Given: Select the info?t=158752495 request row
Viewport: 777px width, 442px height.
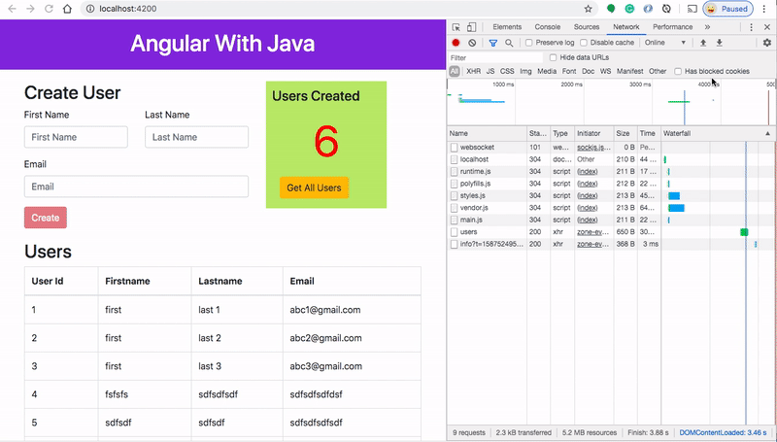Looking at the screenshot, I should [612, 244].
